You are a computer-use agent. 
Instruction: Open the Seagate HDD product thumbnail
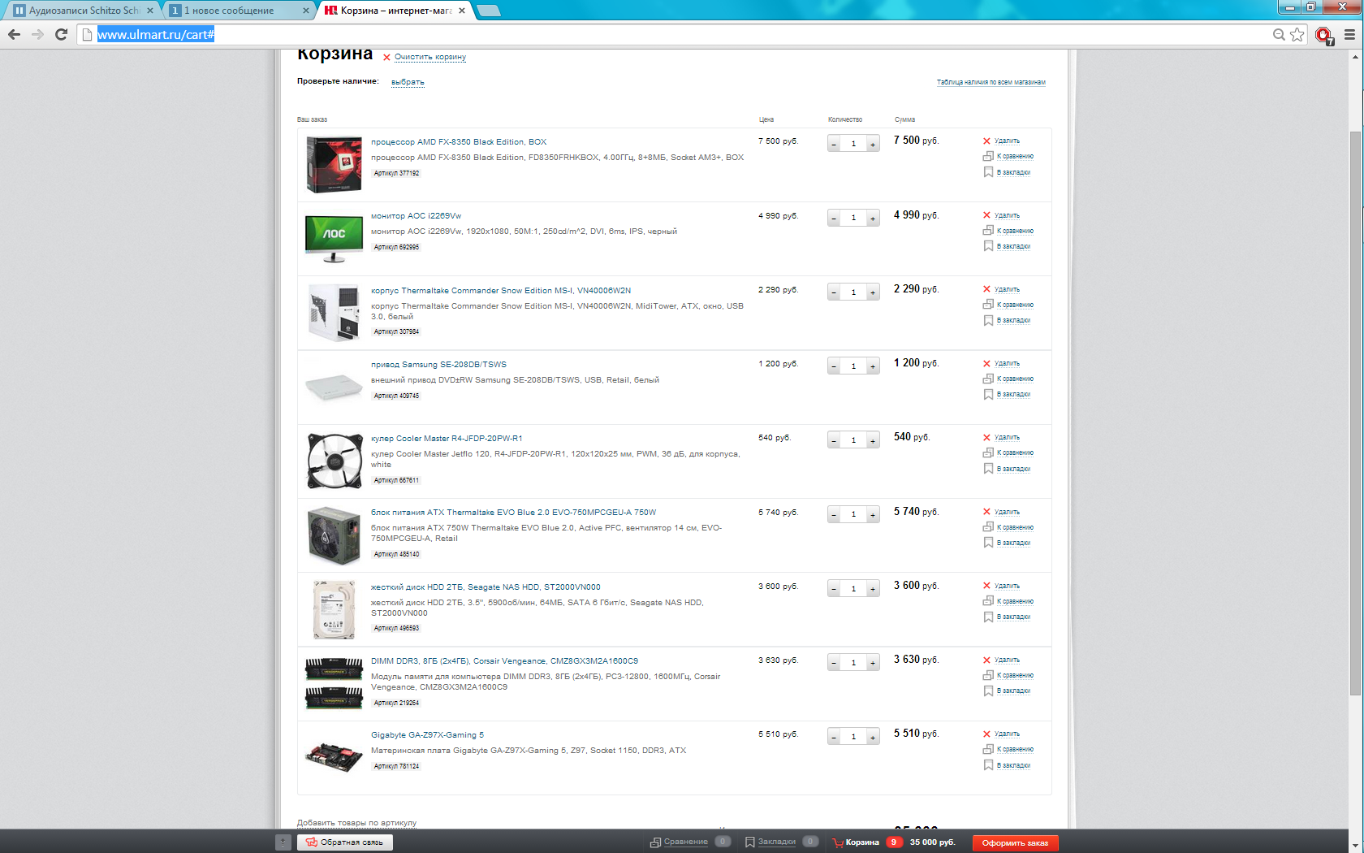334,609
